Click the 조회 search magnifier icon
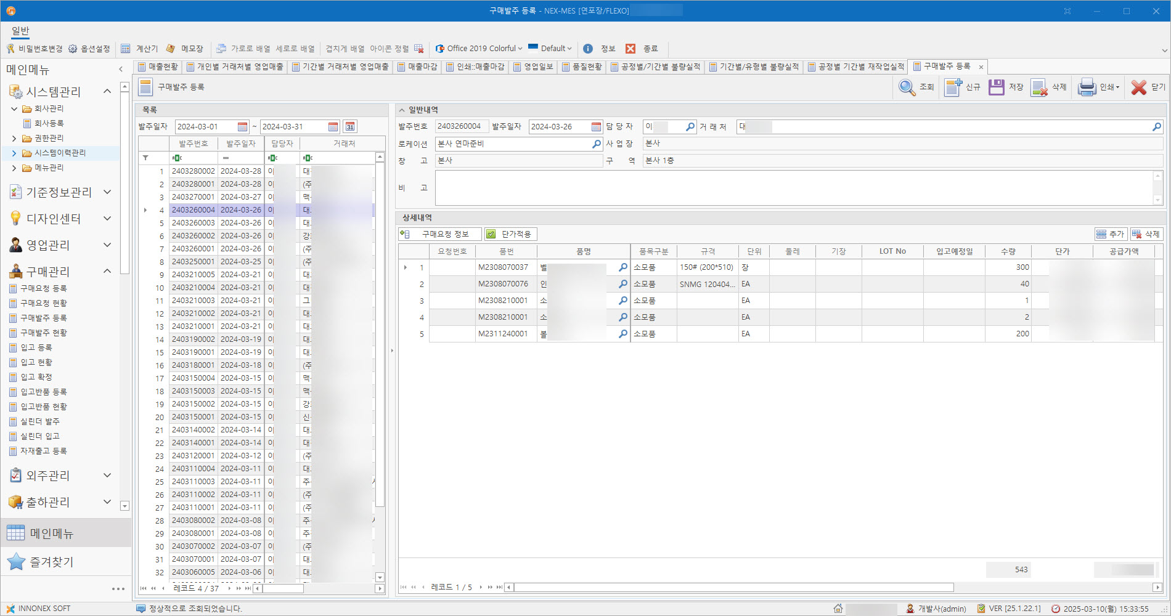1171x616 pixels. (907, 87)
